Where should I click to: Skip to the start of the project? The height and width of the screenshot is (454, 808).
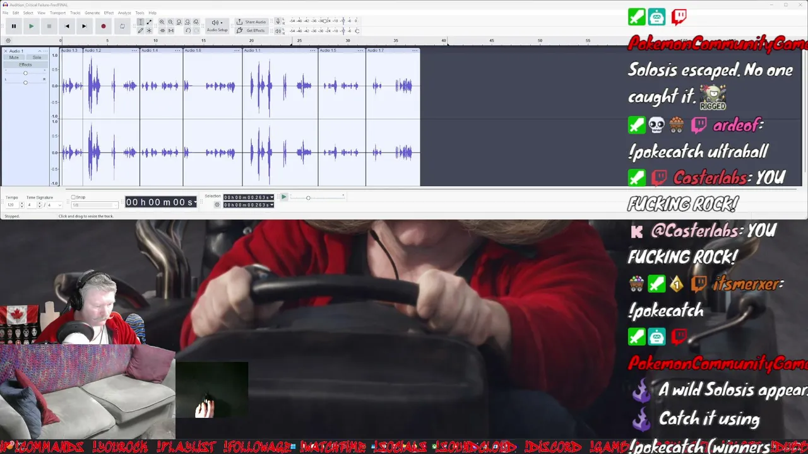(x=67, y=26)
